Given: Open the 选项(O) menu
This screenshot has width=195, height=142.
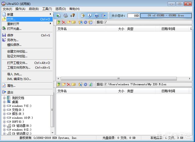Looking at the screenshot, I should tap(61, 9).
